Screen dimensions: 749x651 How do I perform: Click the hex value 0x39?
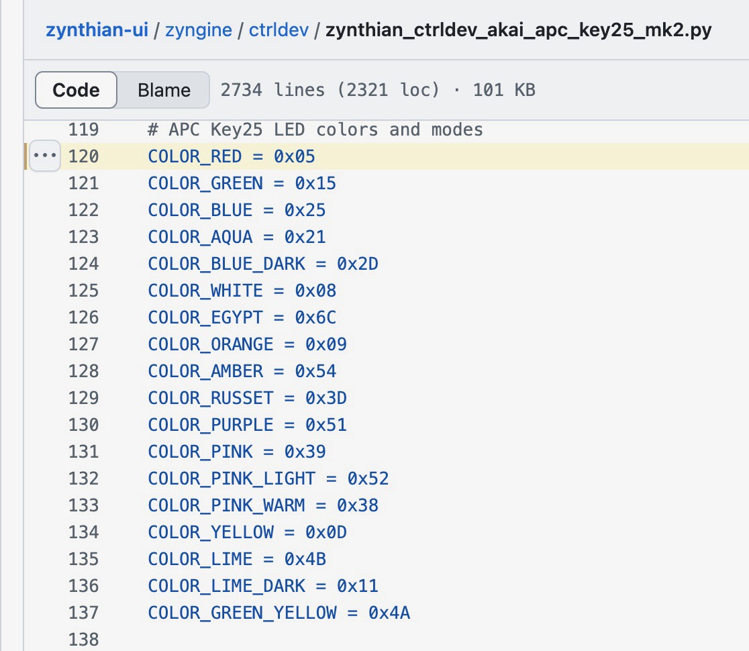point(305,452)
